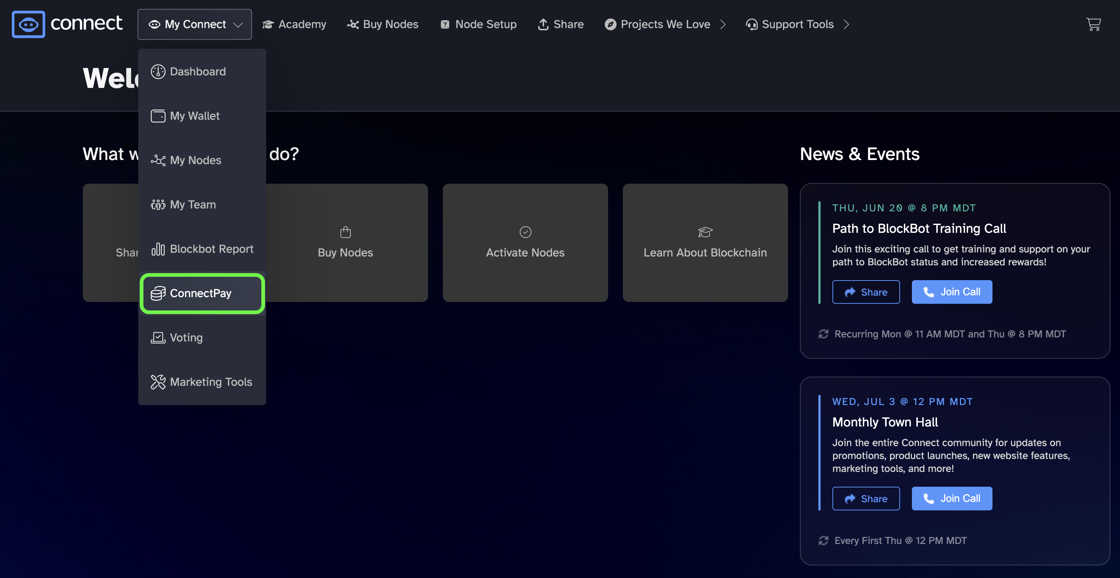Open Node Setup in top navigation
Screen dimensions: 1120x578
(478, 24)
